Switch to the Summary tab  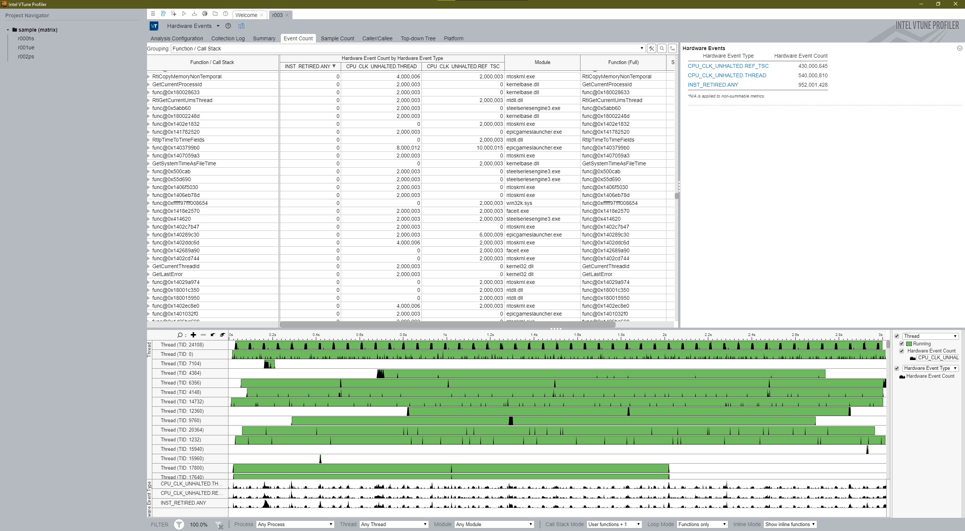pos(264,38)
